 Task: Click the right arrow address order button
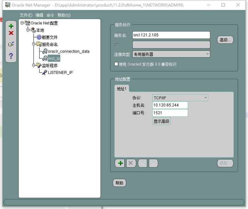pyautogui.click(x=153, y=163)
